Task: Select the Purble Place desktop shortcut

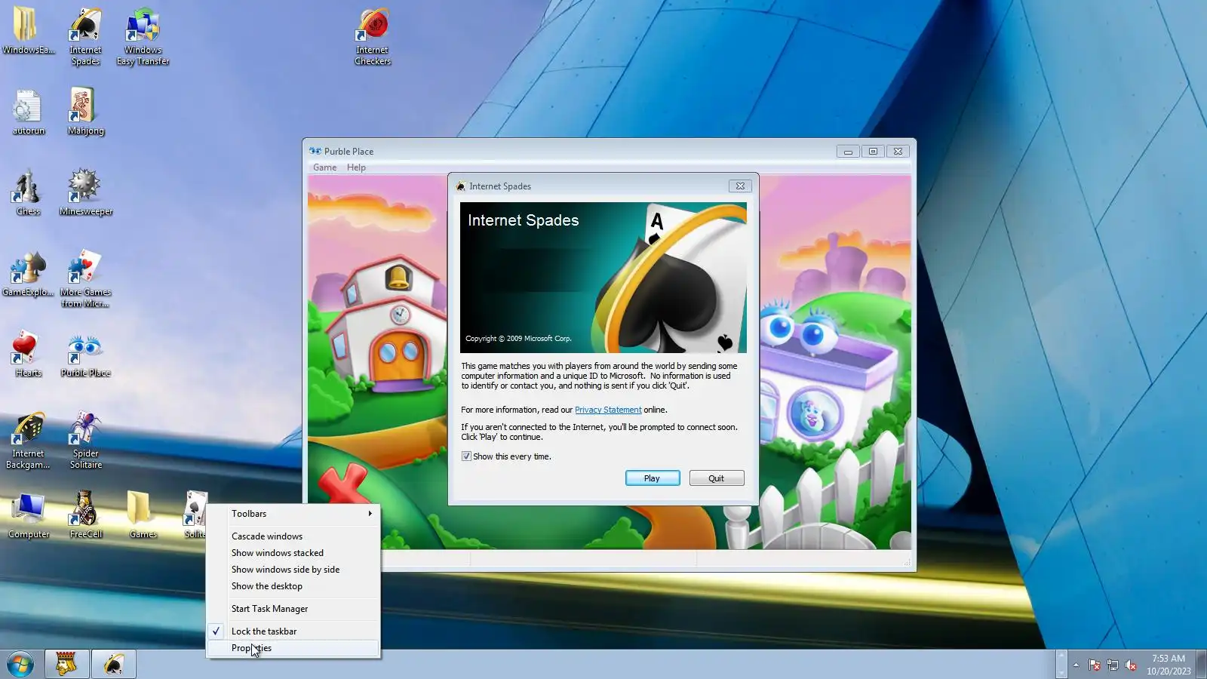Action: 85,354
